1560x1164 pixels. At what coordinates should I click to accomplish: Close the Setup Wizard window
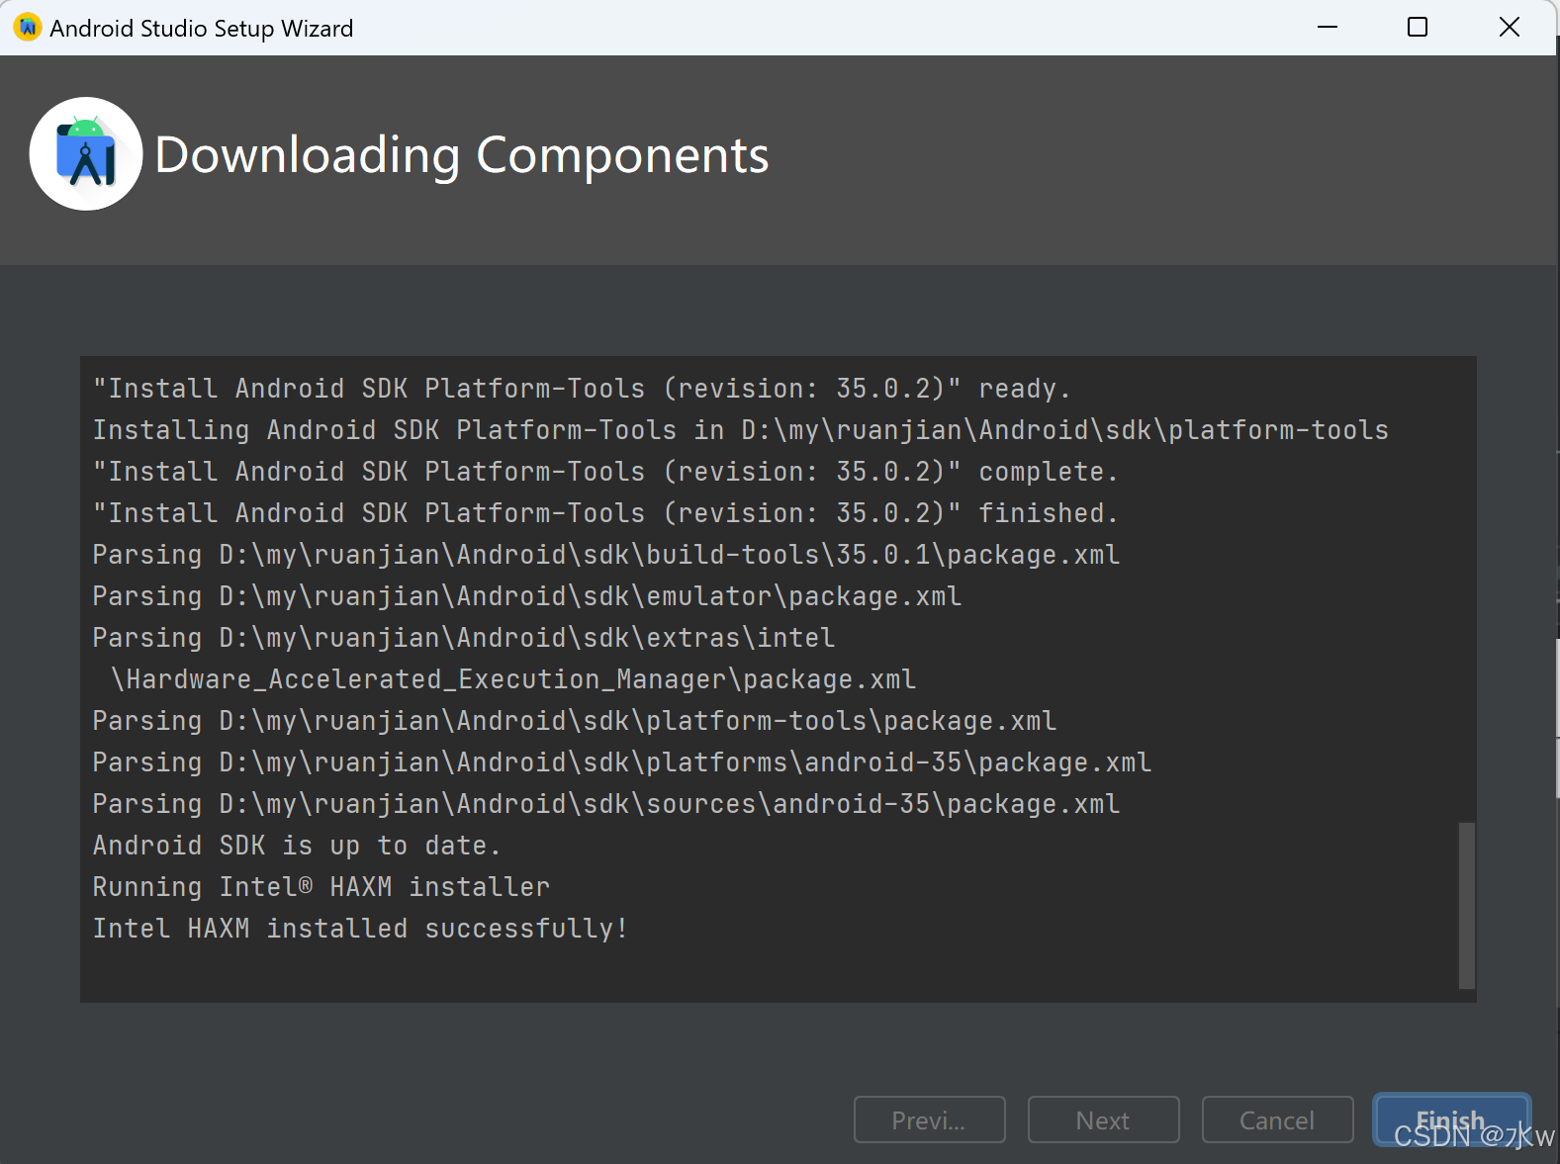[x=1509, y=27]
